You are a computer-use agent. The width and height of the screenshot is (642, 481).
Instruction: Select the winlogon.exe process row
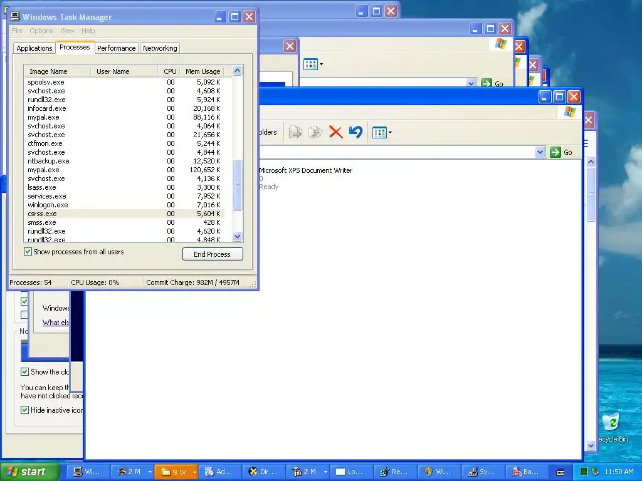[x=125, y=205]
